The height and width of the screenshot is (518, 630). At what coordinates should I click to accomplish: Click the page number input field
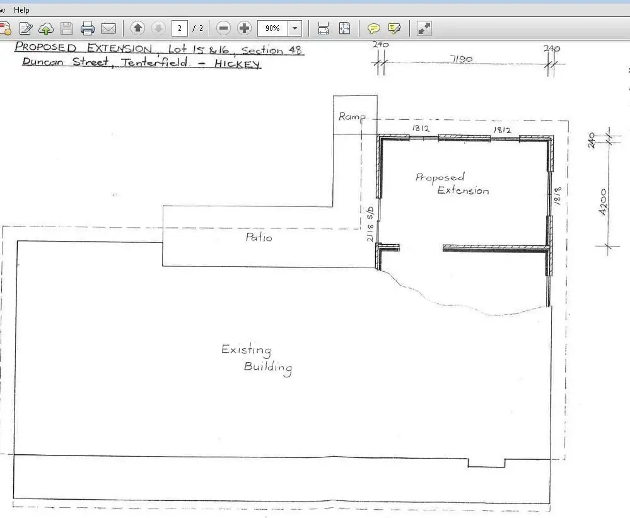[x=180, y=28]
